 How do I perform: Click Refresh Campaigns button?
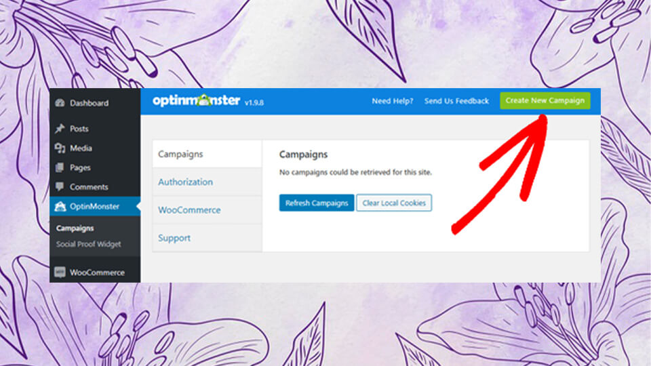pyautogui.click(x=317, y=203)
